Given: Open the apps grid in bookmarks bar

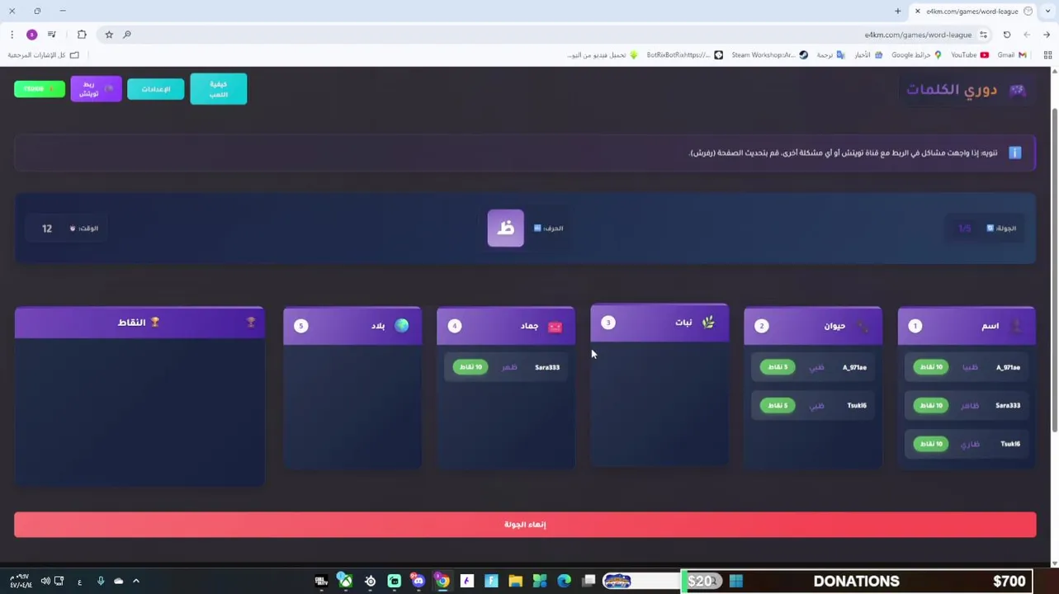Looking at the screenshot, I should (1047, 55).
